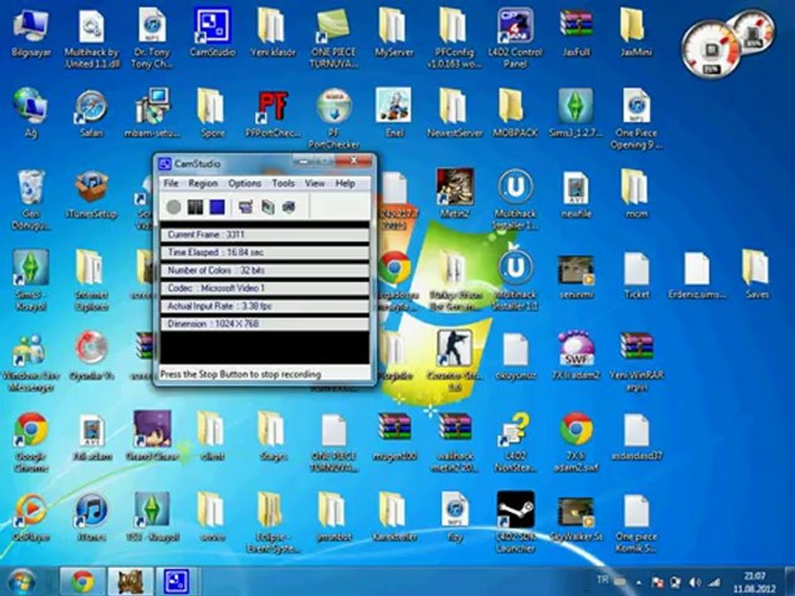This screenshot has height=596, width=795.
Task: Select the Recycle Bin desktop icon
Action: (31, 199)
